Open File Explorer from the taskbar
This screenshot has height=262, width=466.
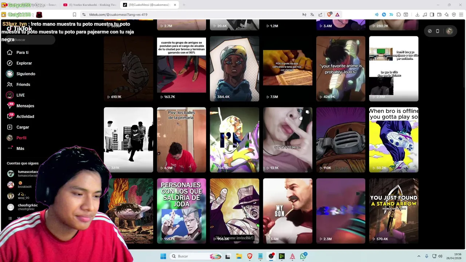[239, 256]
